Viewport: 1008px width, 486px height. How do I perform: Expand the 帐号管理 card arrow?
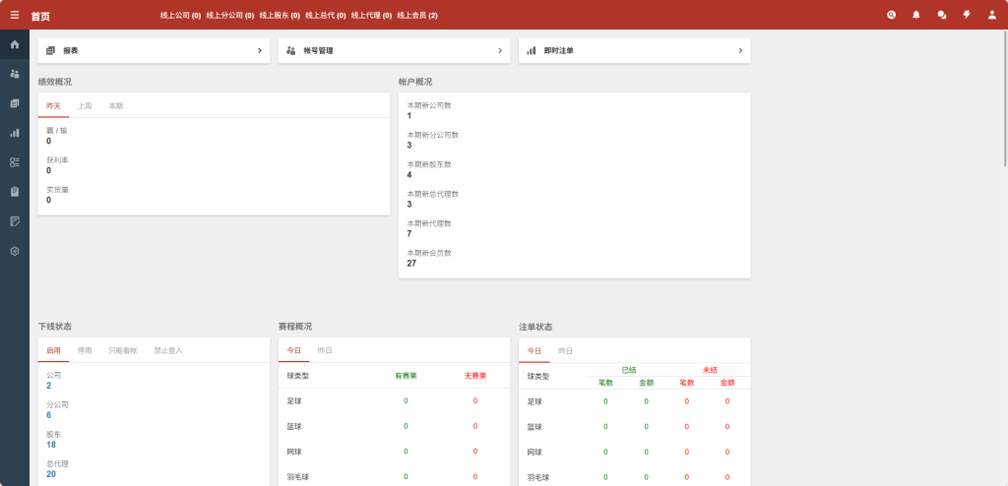pyautogui.click(x=500, y=50)
